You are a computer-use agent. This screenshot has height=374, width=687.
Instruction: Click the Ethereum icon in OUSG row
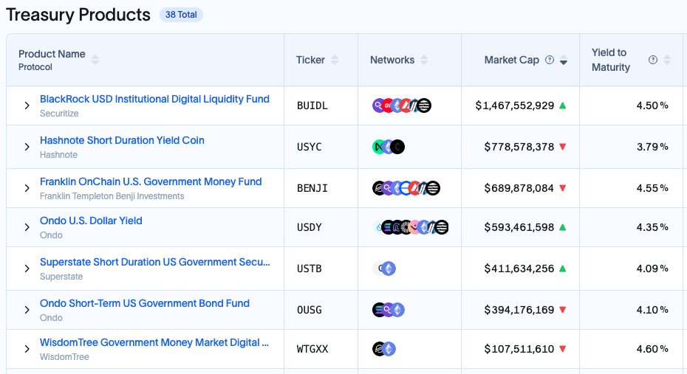click(398, 310)
